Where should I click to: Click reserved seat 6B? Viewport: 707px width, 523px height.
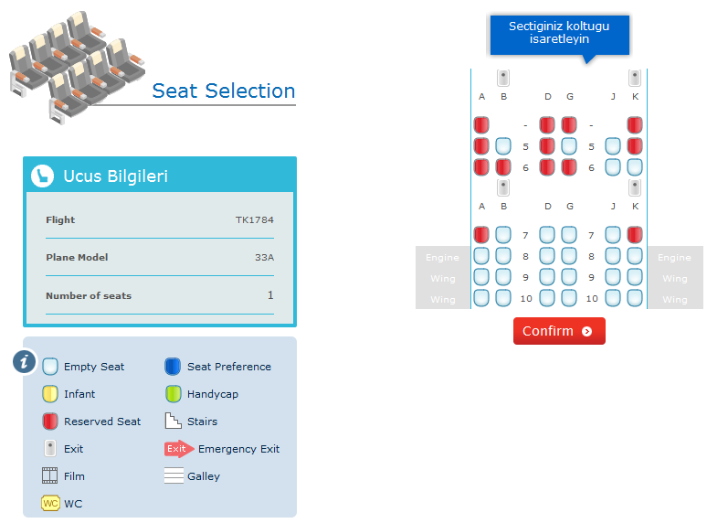[x=503, y=167]
